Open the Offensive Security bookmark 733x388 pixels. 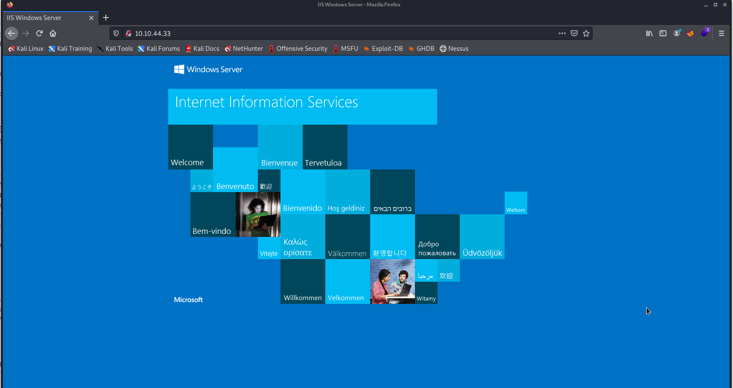(298, 49)
